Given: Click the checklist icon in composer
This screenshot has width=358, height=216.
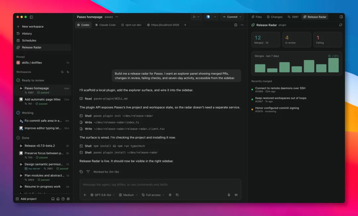Looking at the screenshot, I should tap(177, 195).
